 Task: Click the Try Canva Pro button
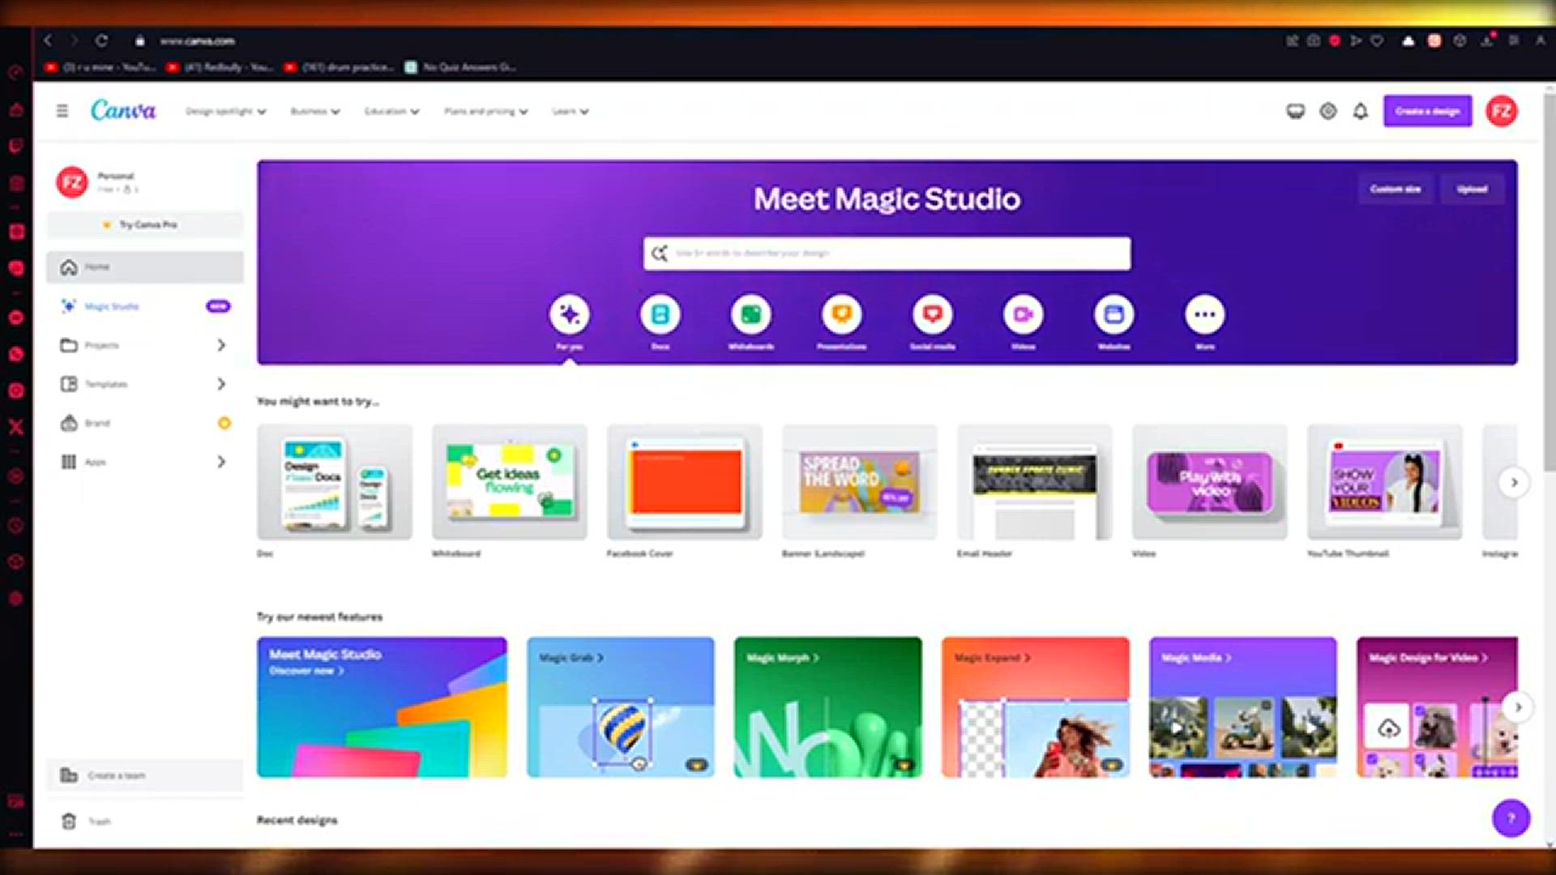click(145, 224)
